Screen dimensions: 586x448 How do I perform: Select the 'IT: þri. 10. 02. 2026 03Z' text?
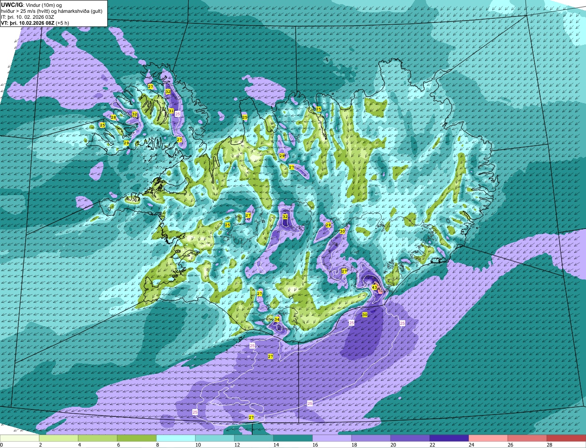point(27,17)
